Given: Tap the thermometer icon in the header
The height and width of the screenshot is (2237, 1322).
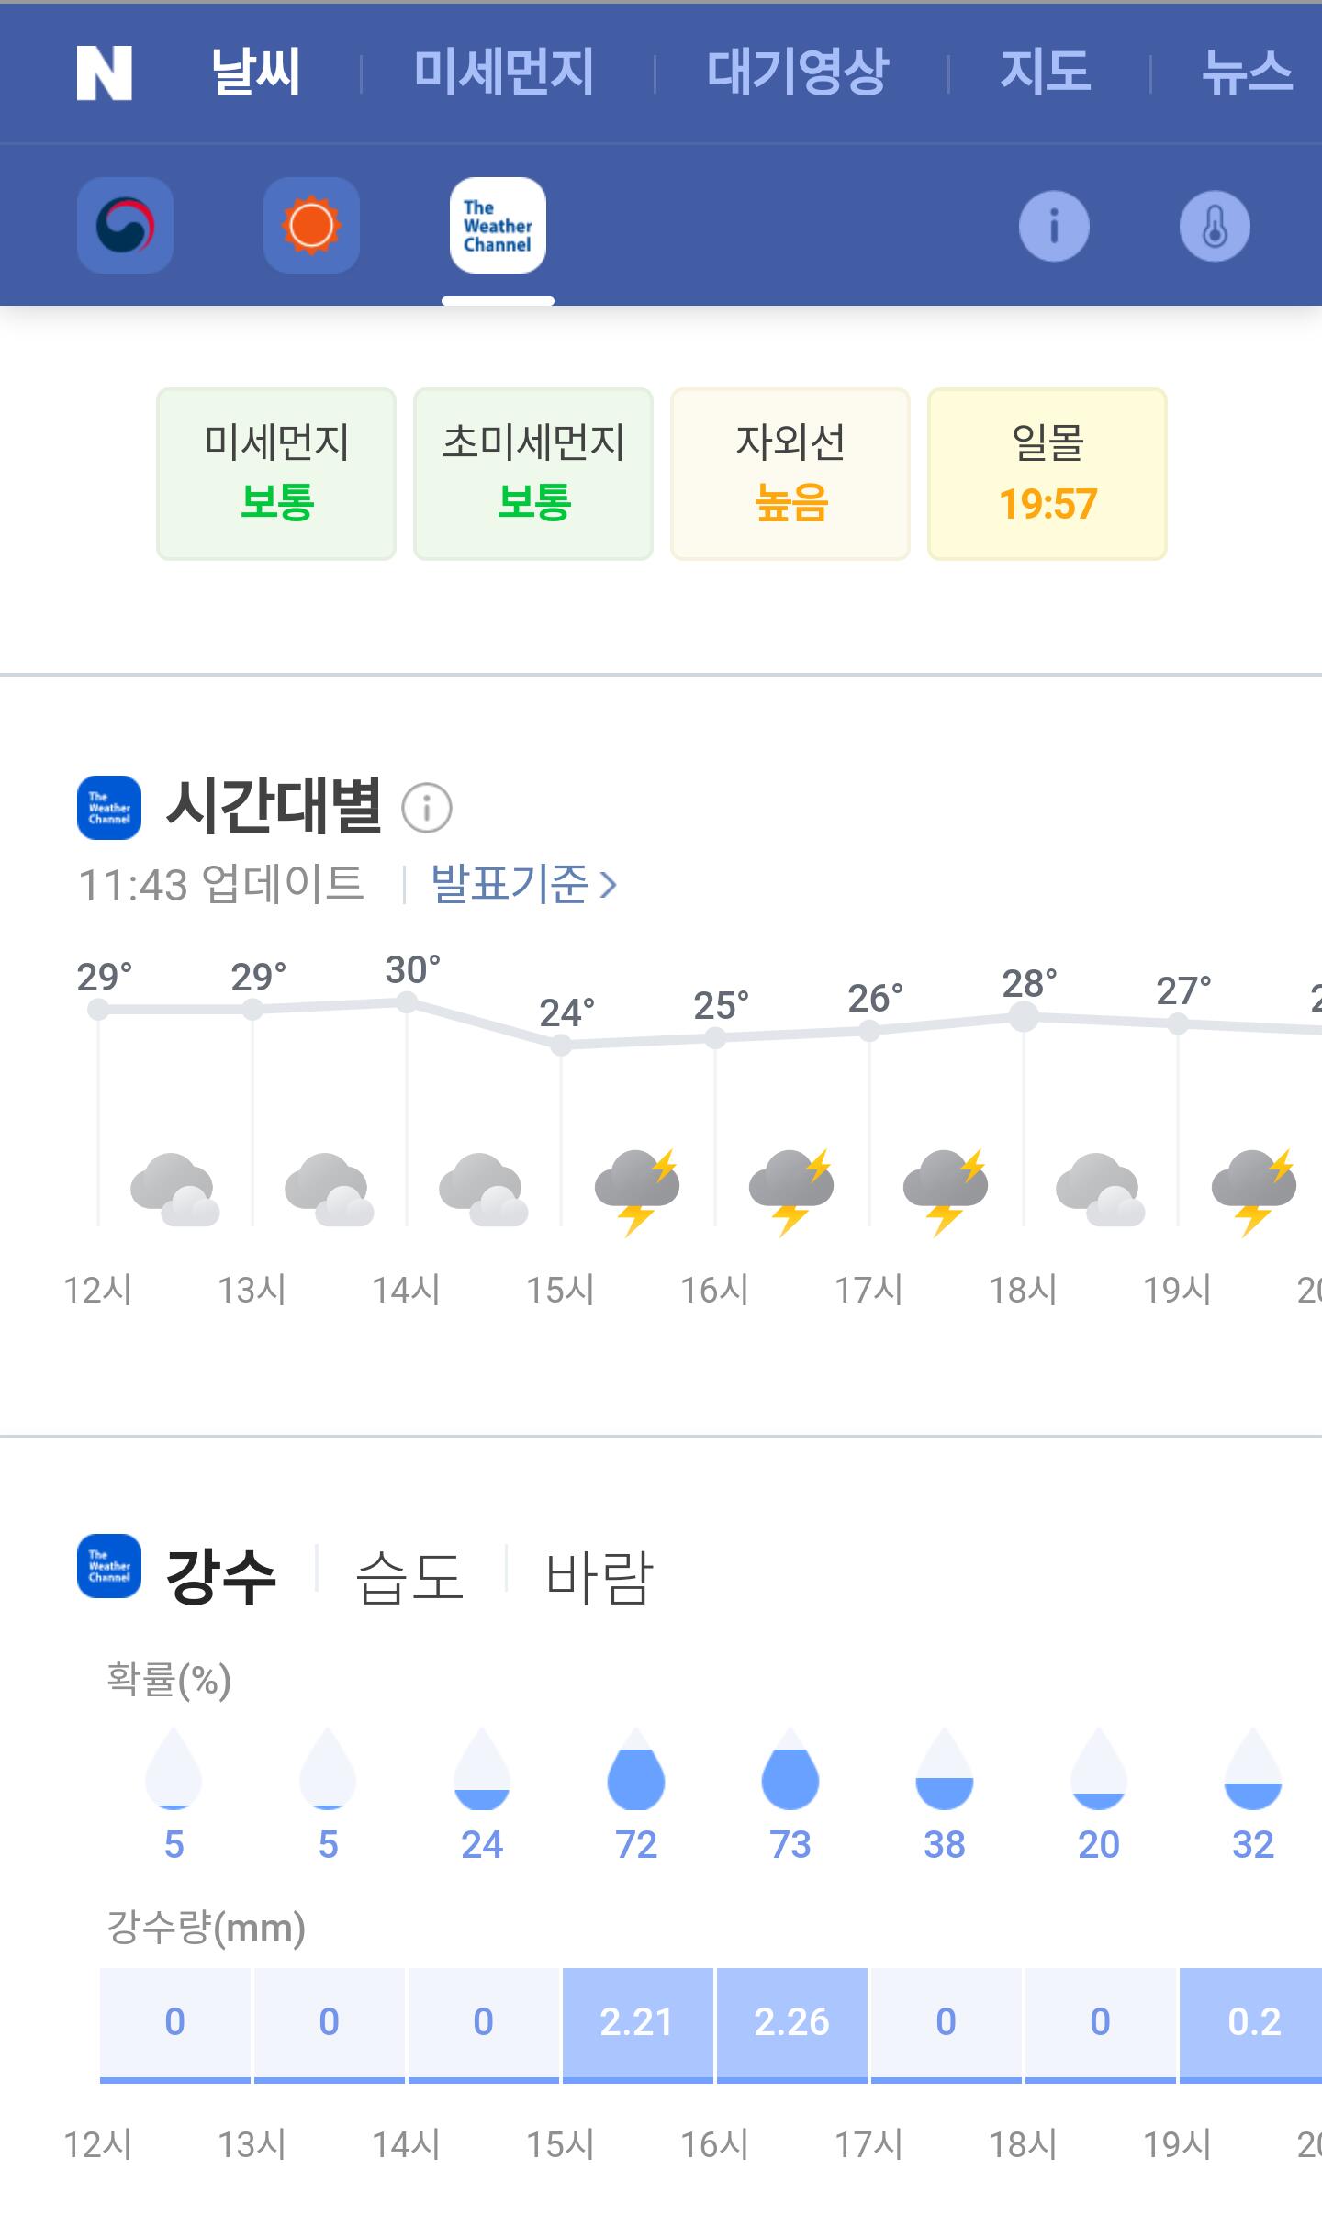Looking at the screenshot, I should click(x=1214, y=226).
